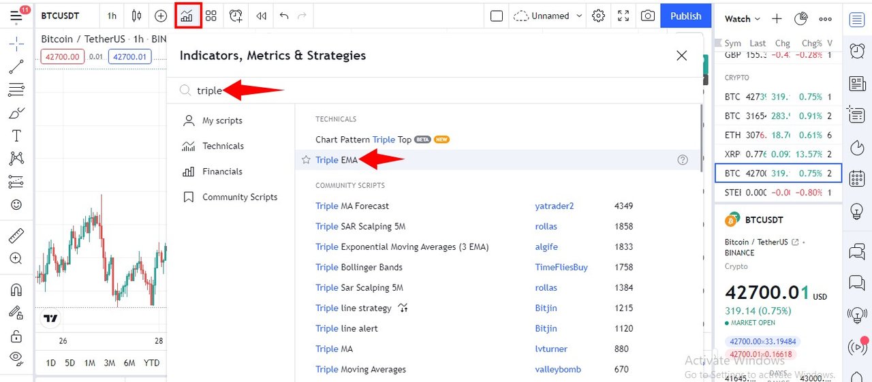Open the Fibonacci tools group
The width and height of the screenshot is (872, 382).
[x=16, y=90]
